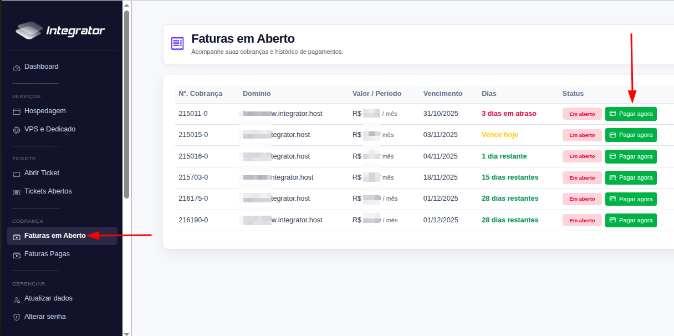The width and height of the screenshot is (674, 336).
Task: Open the Faturas Pagas sidebar entry
Action: click(47, 254)
